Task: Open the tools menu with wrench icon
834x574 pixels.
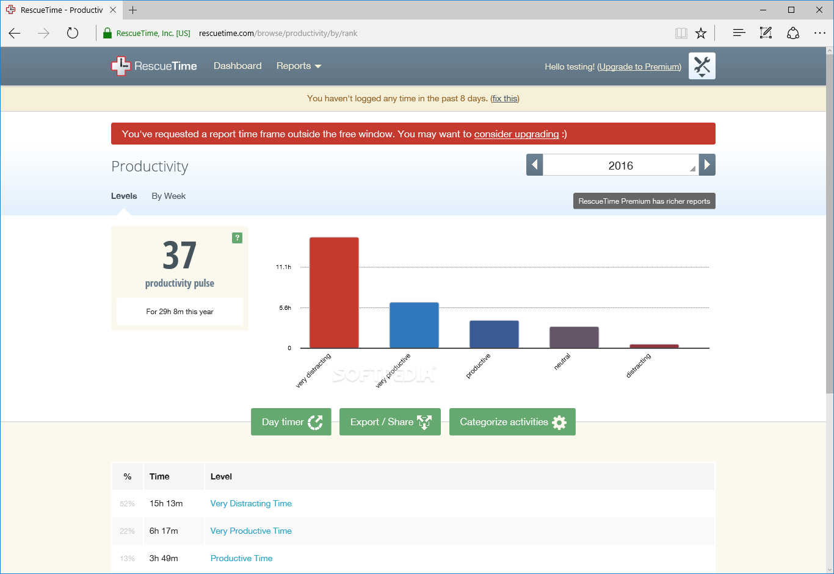Action: 702,66
